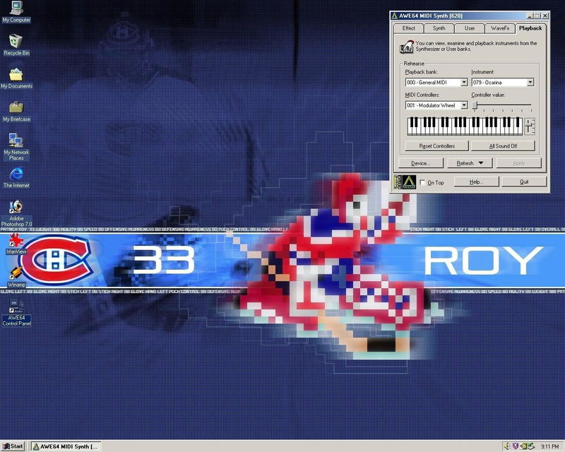Open the My Computer desktop icon

16,11
